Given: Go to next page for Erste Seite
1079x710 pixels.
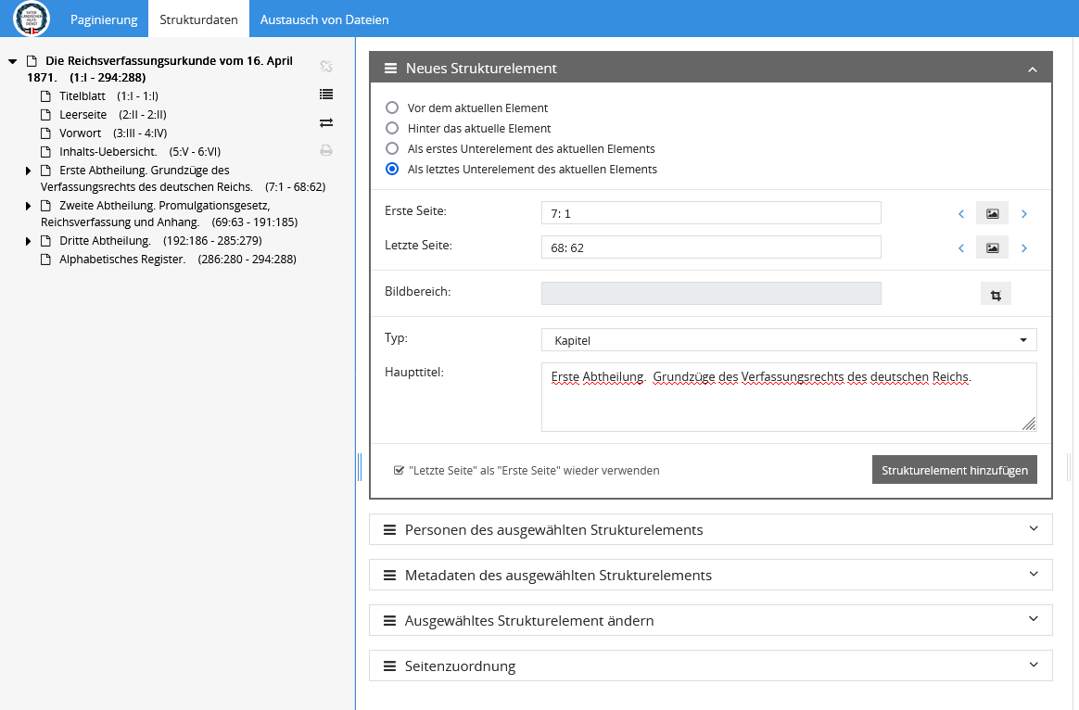Looking at the screenshot, I should point(1024,214).
